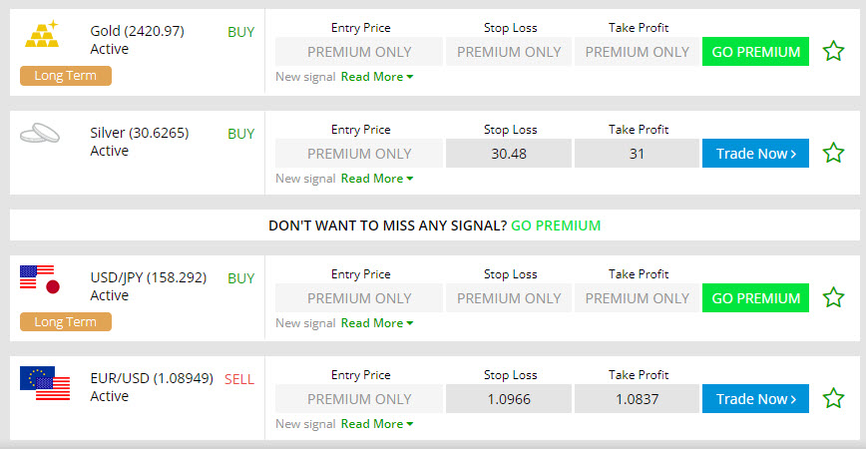Toggle favorite star for USD/JPY signal
Image resolution: width=866 pixels, height=449 pixels.
pos(833,297)
